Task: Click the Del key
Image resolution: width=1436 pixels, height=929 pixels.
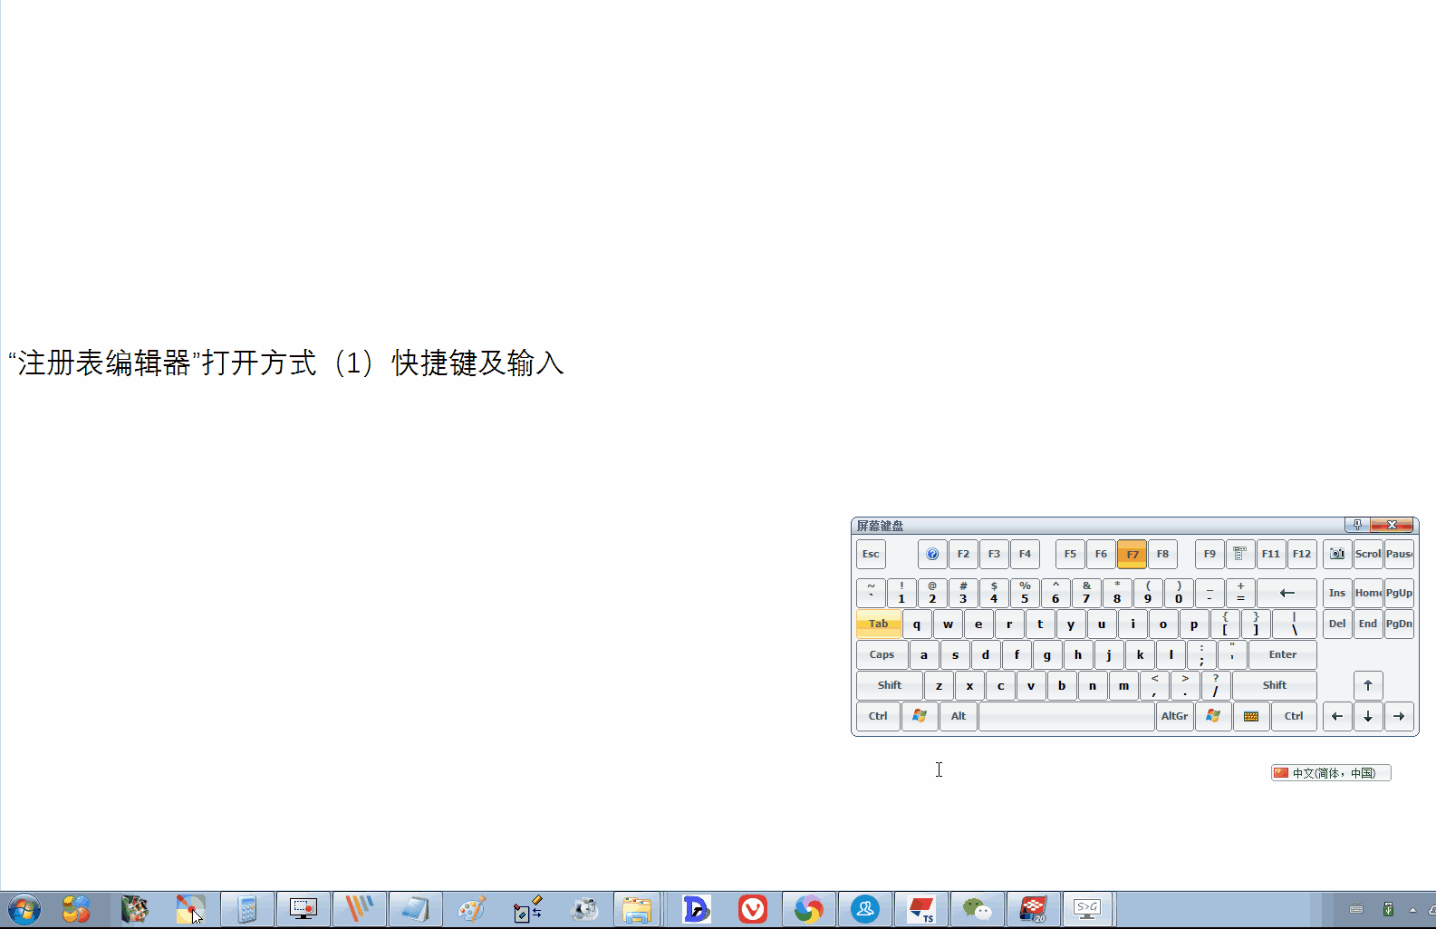Action: [1337, 624]
